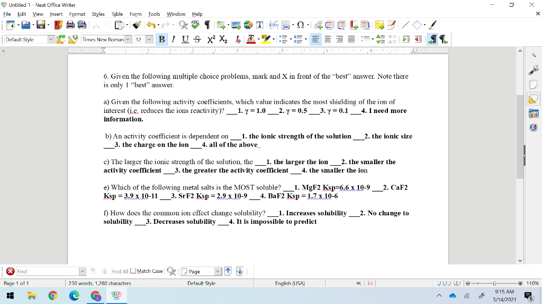This screenshot has width=542, height=304.
Task: Insert a comment with the yellow note icon
Action: [379, 25]
